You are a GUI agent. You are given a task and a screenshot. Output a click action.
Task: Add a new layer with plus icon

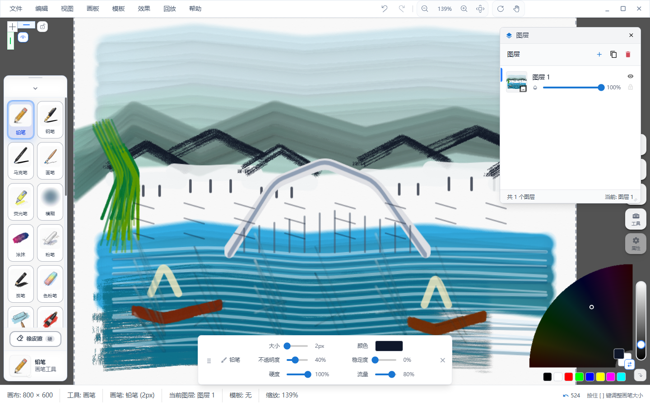[599, 55]
